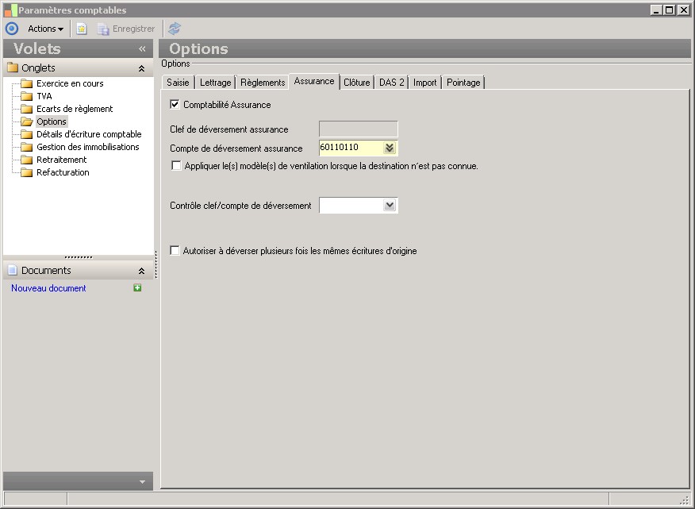Select Ecarts de règlement in tree
This screenshot has width=695, height=509.
pyautogui.click(x=75, y=109)
